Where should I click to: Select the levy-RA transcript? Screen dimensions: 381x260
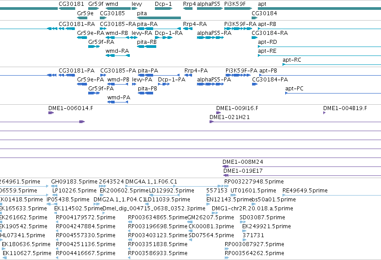[134, 38]
